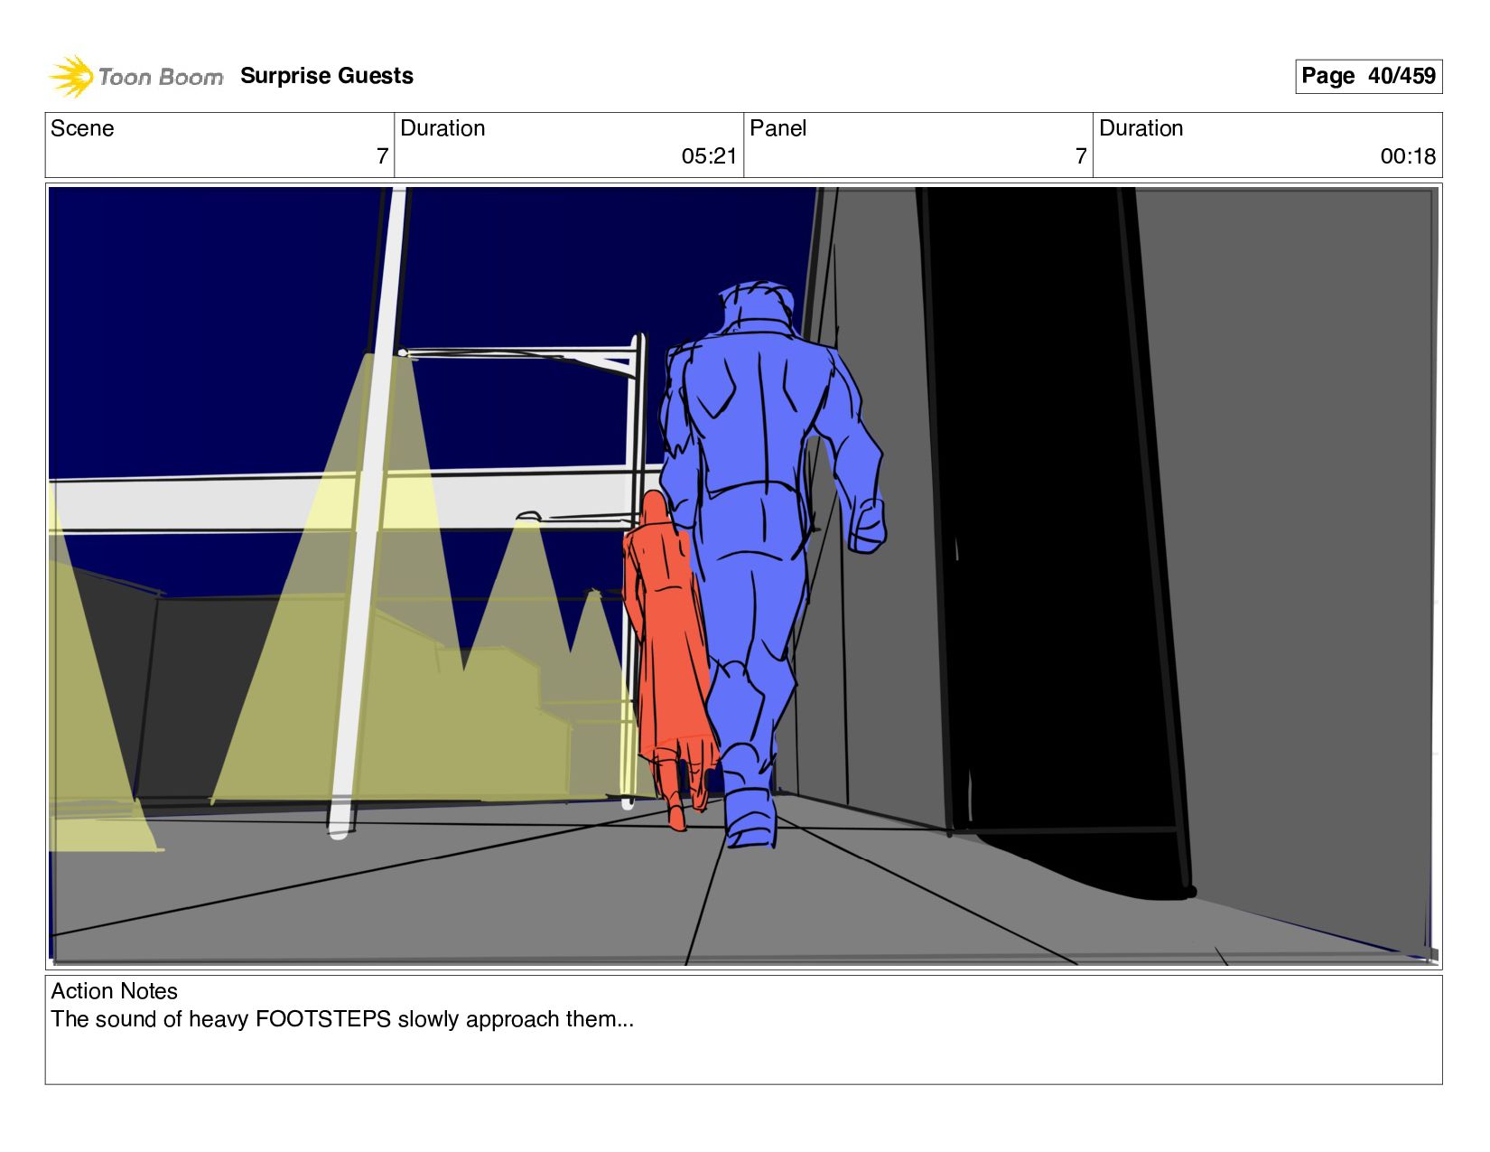This screenshot has width=1490, height=1152.
Task: Click the scene number 7 value
Action: click(382, 156)
